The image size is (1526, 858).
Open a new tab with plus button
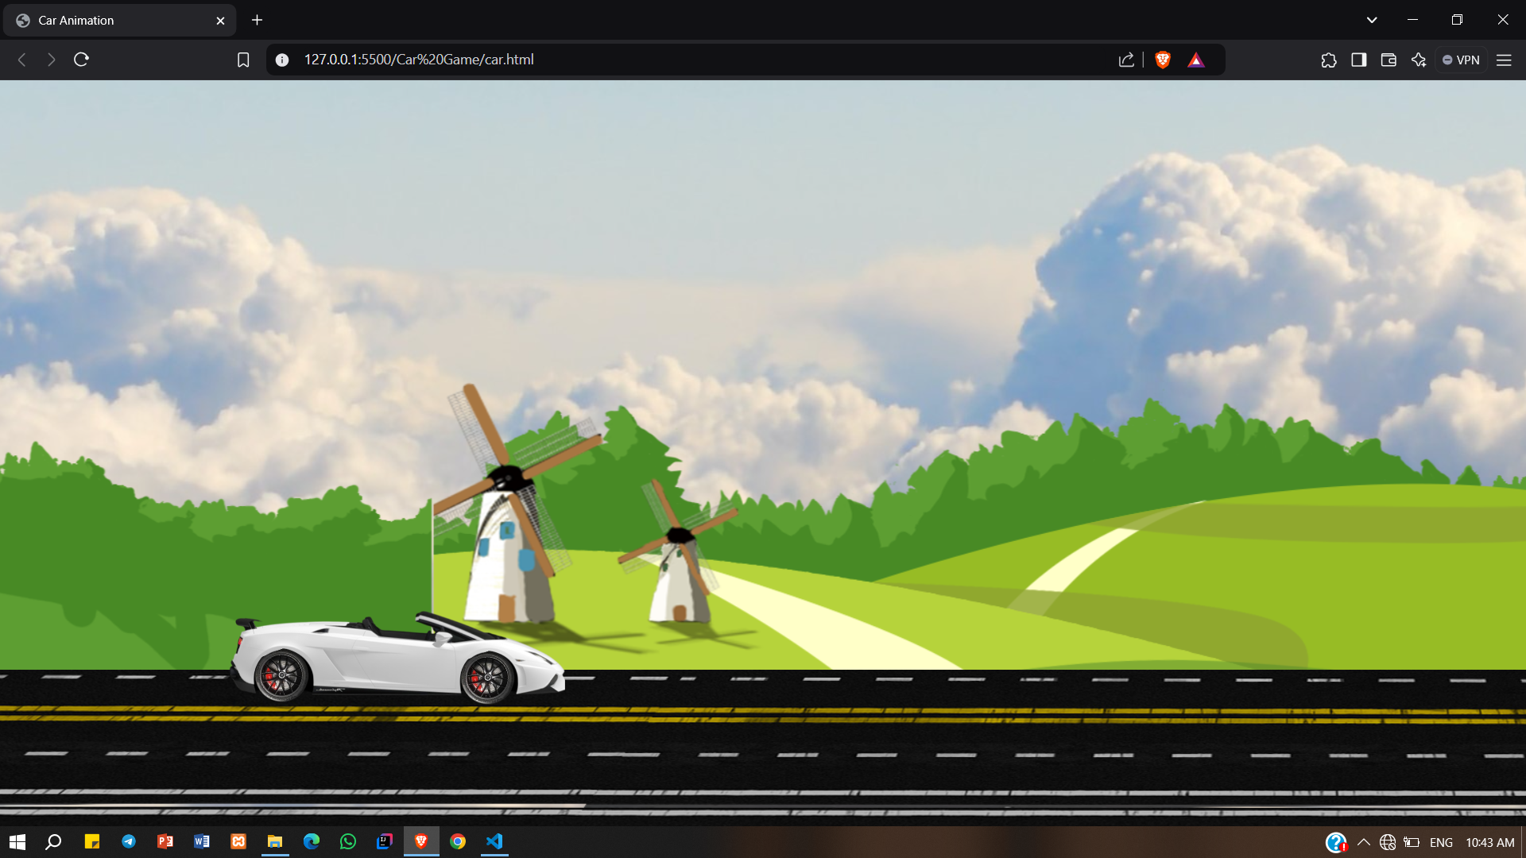pos(257,20)
